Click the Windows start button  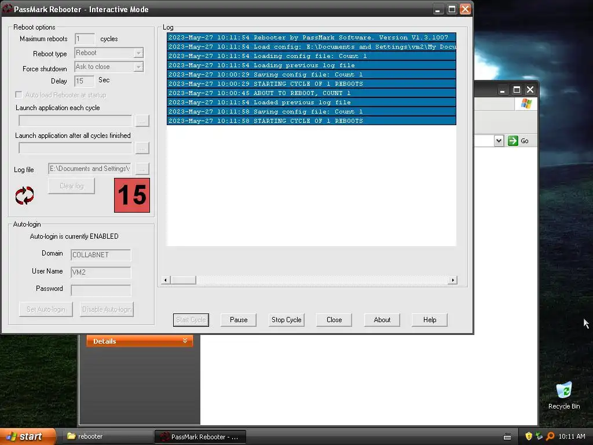click(x=28, y=436)
